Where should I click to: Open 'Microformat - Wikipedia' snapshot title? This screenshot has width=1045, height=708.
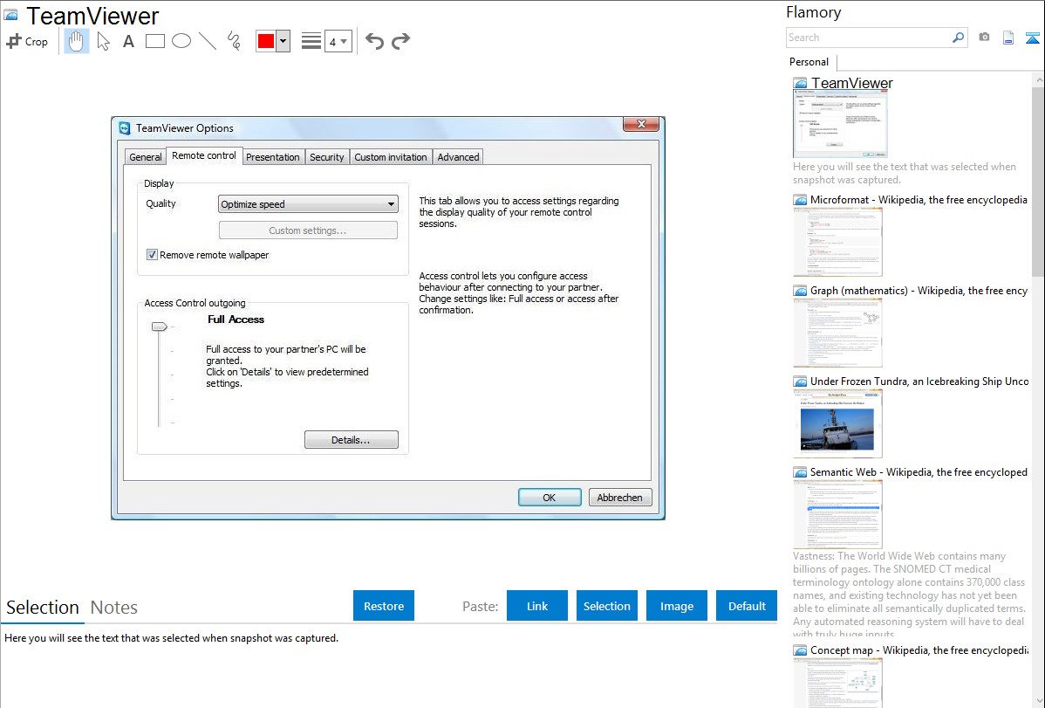pos(919,200)
